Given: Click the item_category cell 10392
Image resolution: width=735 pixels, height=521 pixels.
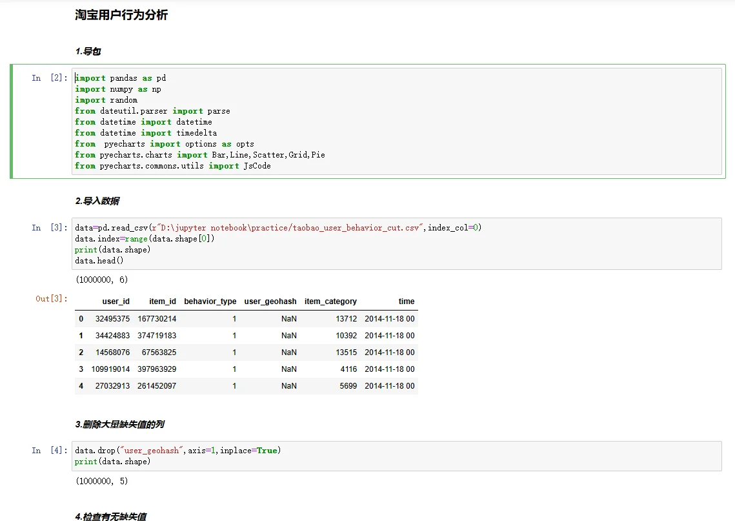Looking at the screenshot, I should (347, 336).
